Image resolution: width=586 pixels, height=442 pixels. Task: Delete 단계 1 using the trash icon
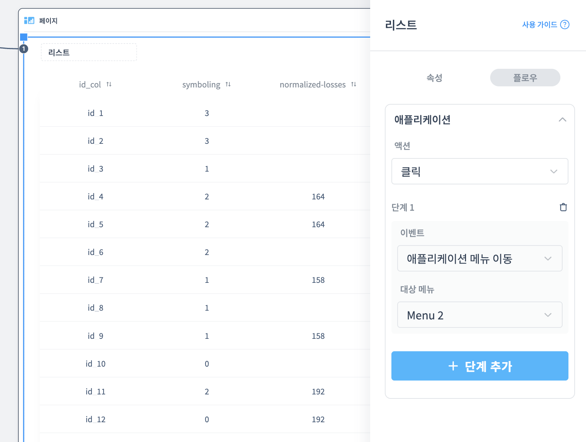click(x=563, y=207)
